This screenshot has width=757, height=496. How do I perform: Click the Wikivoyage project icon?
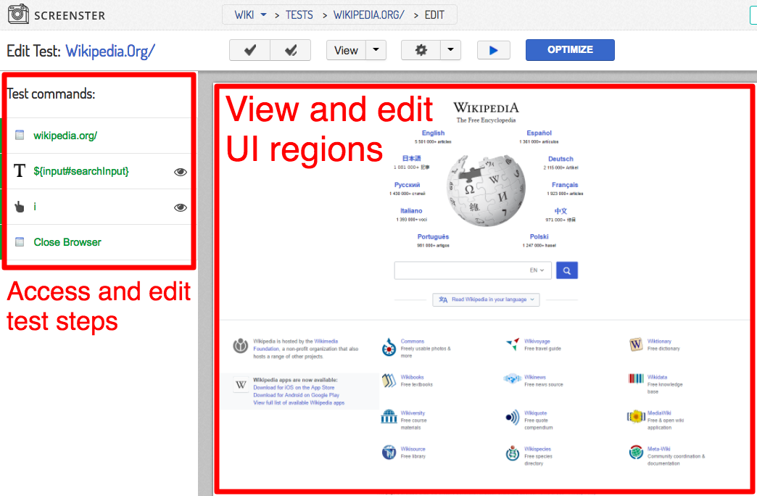513,344
